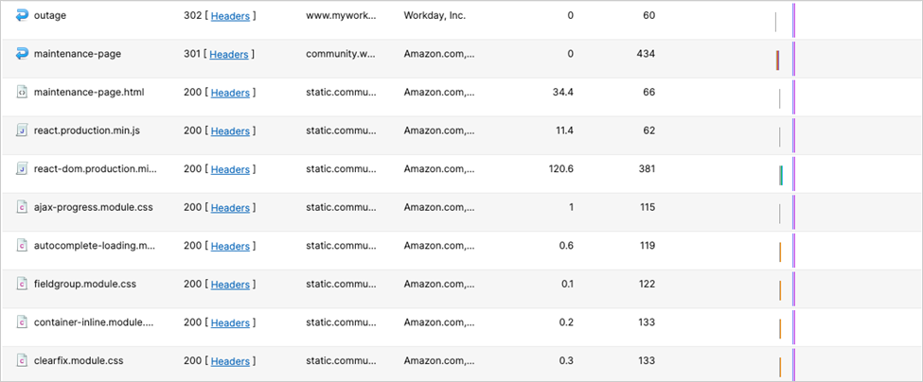Open Headers link for the 301 maintenance-page row
Viewport: 923px width, 382px height.
pyautogui.click(x=229, y=55)
